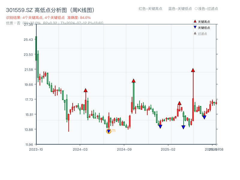Click the red triangle above the 2024-09 price spike

coord(134,80)
